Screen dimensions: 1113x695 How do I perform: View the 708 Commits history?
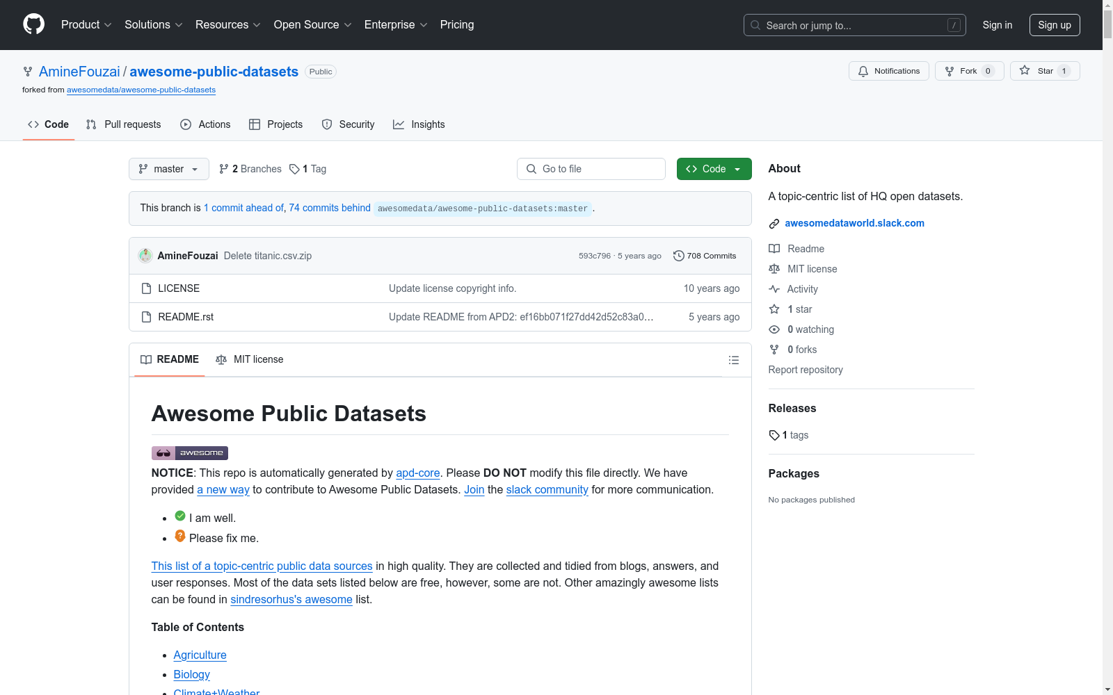[x=705, y=256]
